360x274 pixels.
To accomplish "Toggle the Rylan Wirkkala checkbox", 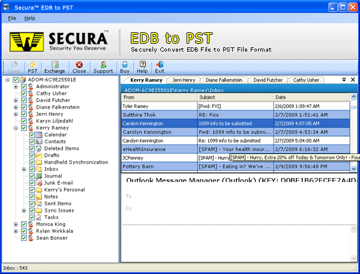I will pos(24,231).
